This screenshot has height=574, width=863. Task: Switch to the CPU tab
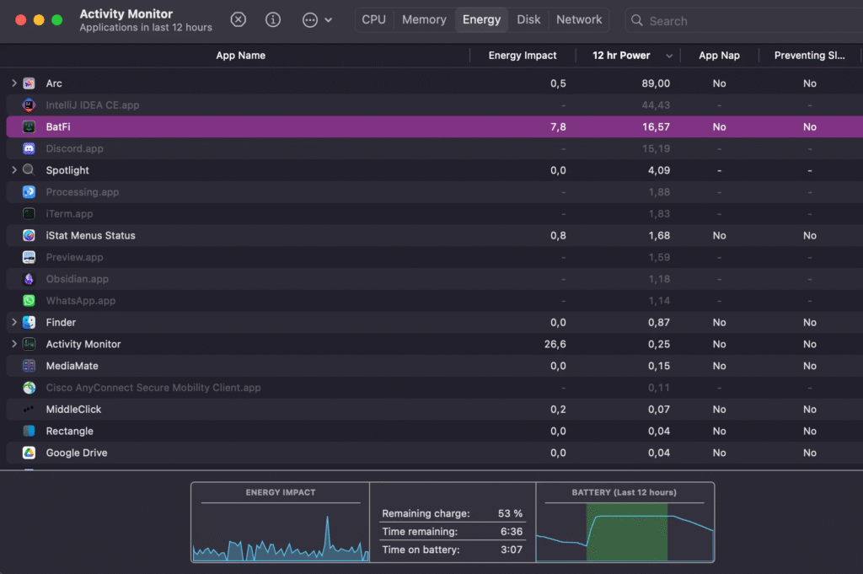[x=373, y=20]
